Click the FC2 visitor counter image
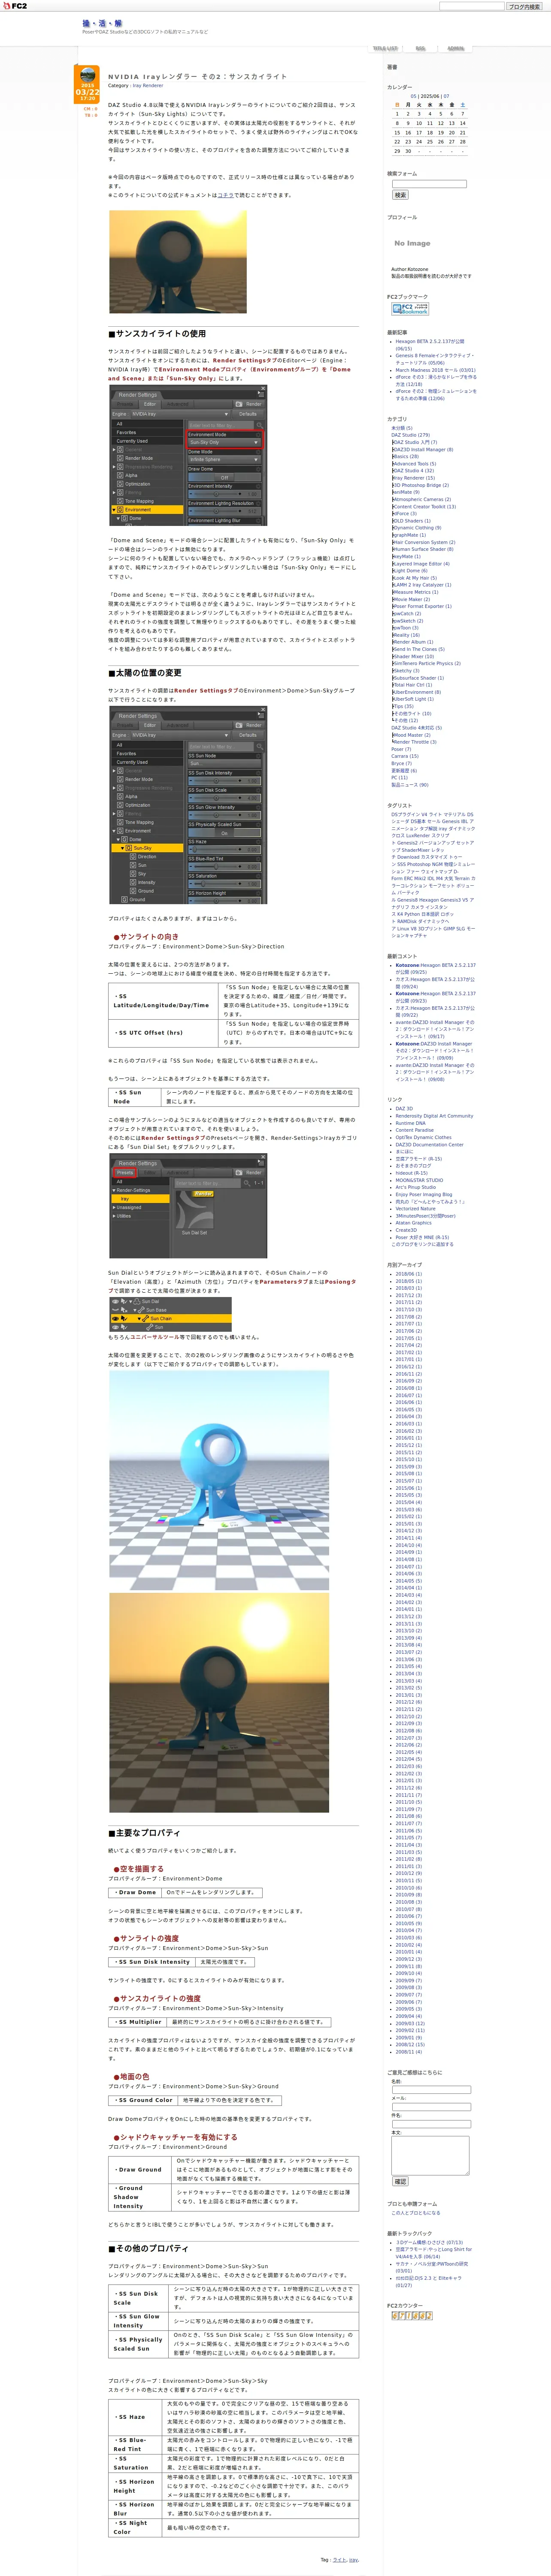The image size is (551, 2576). pos(411,2316)
